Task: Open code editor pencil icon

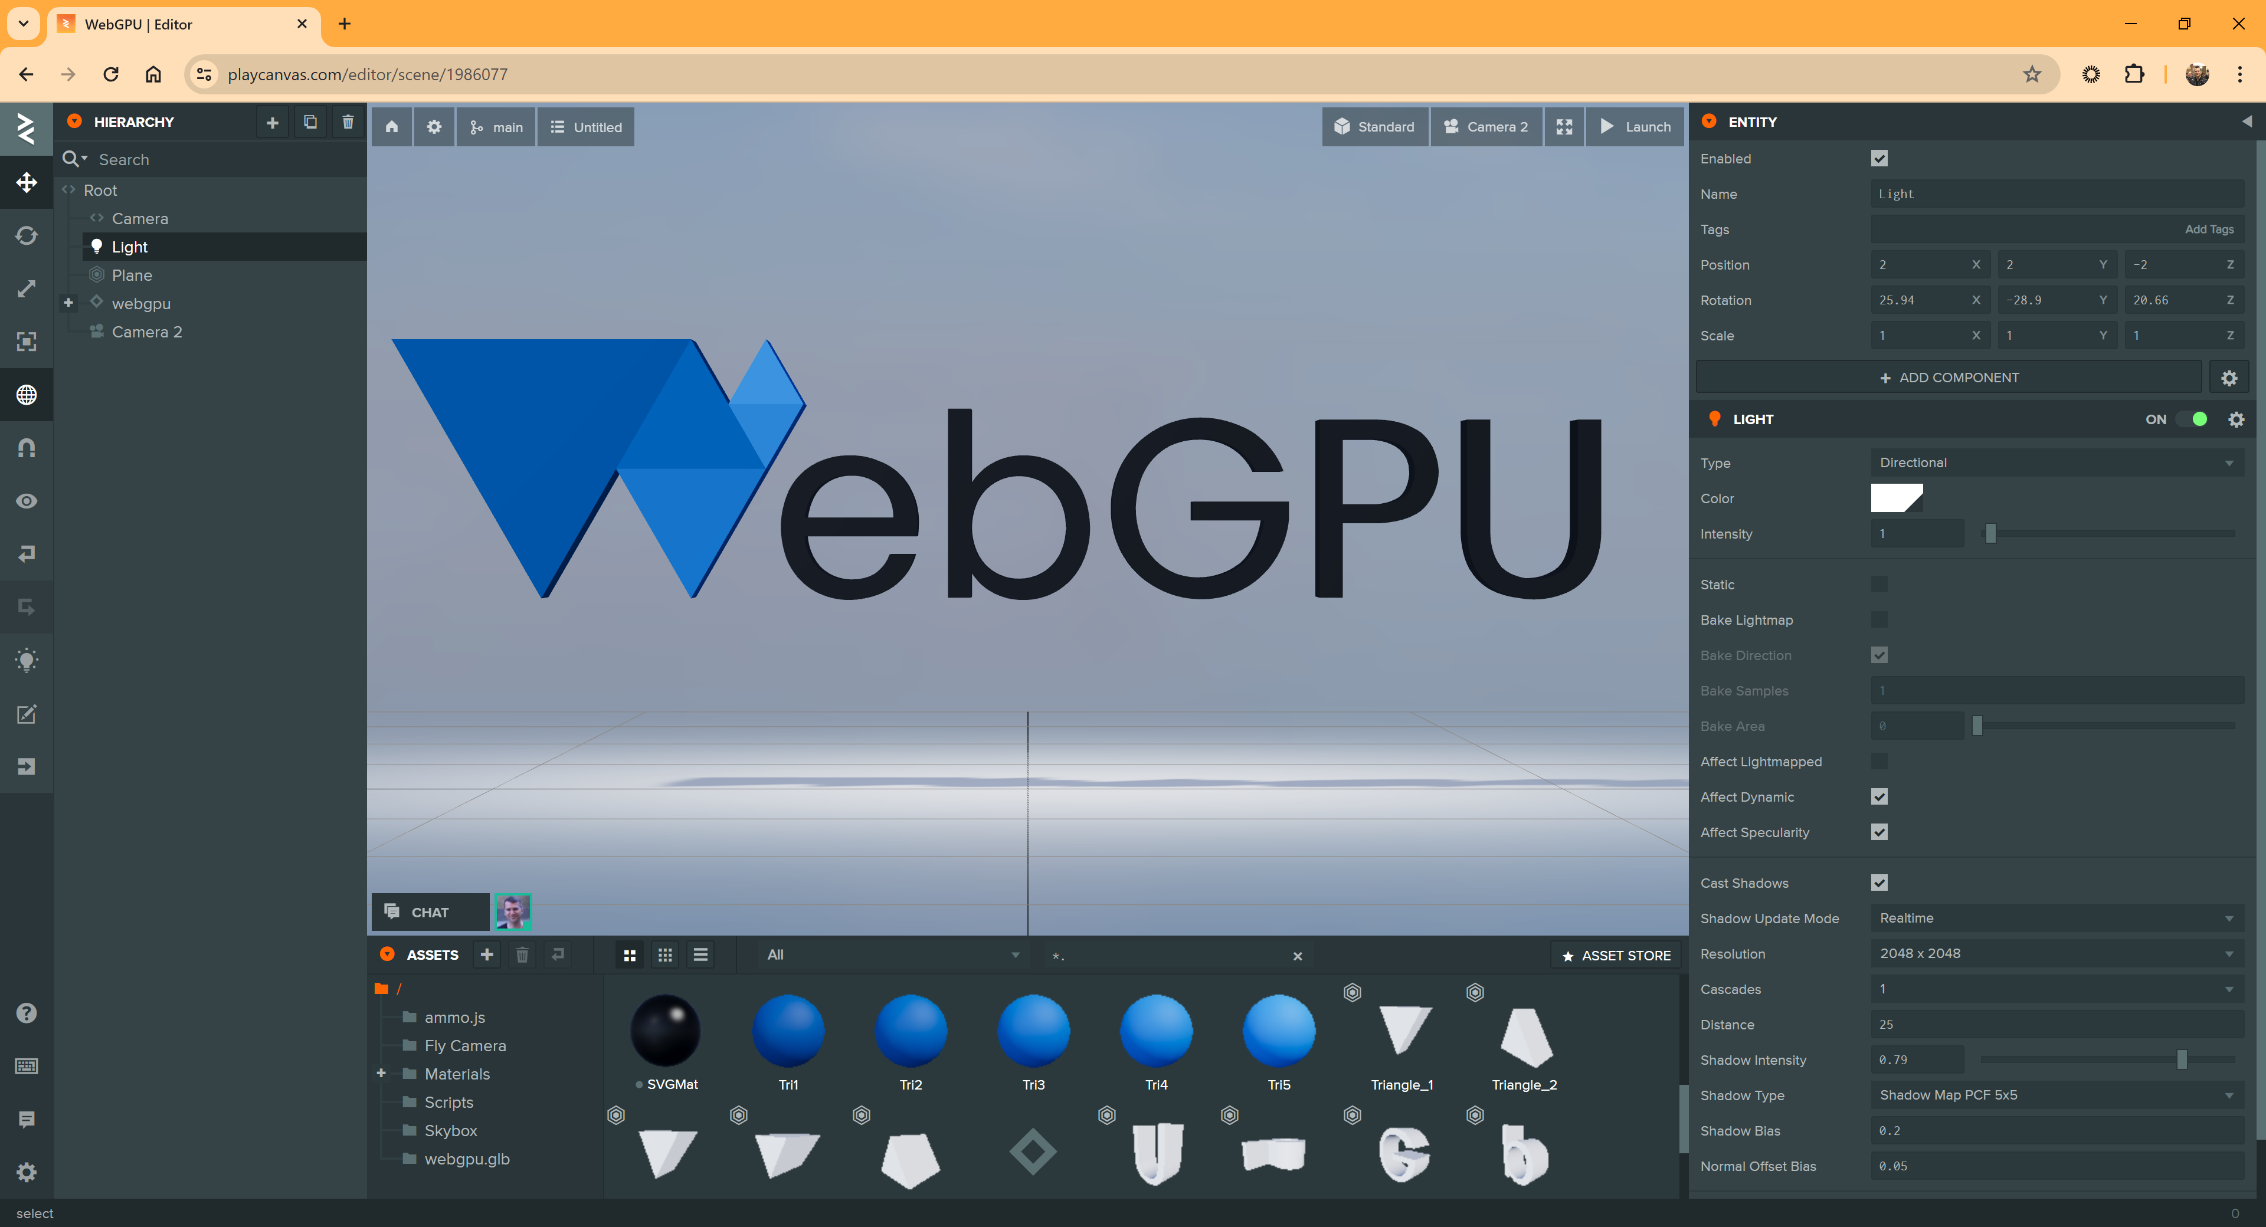Action: [x=27, y=713]
